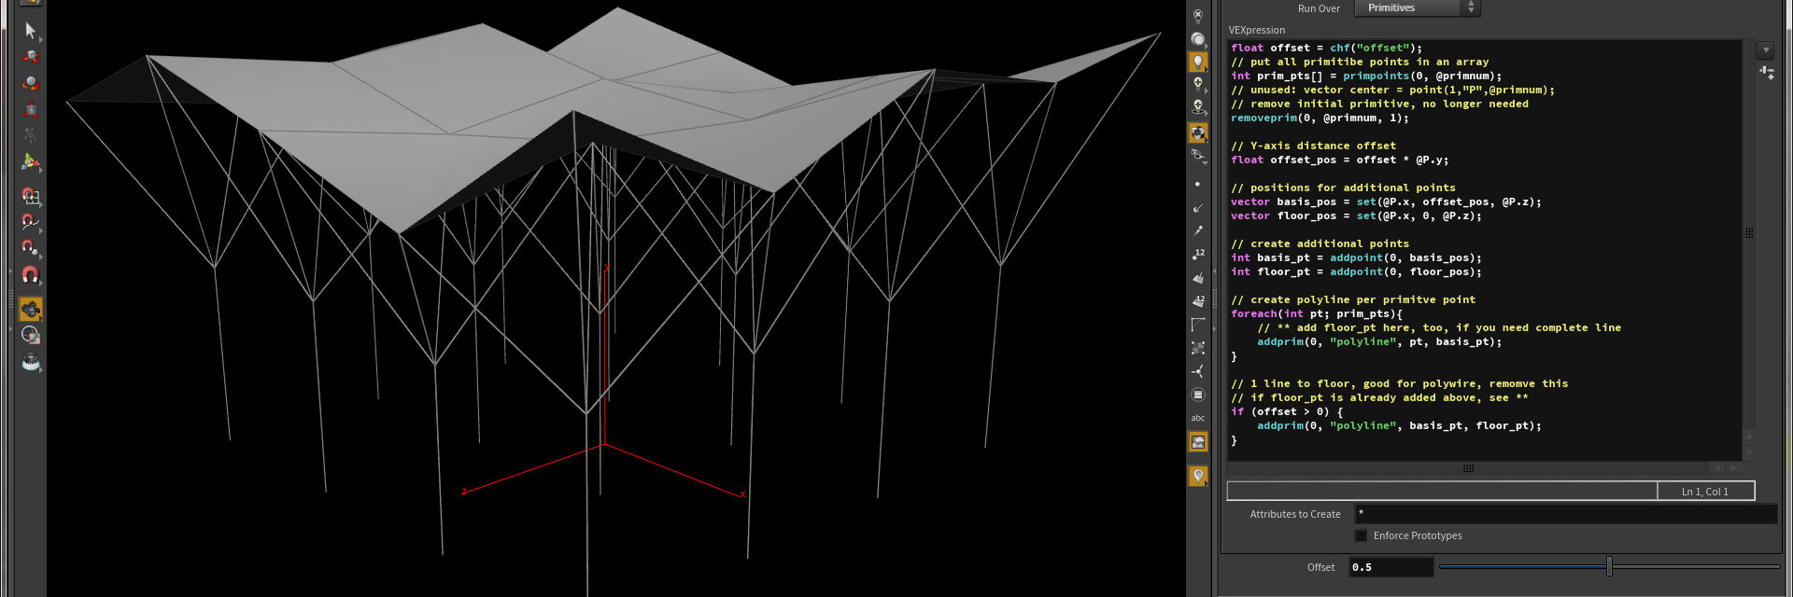1793x597 pixels.
Task: Toggle point snapping magnet with dot
Action: pyautogui.click(x=31, y=248)
